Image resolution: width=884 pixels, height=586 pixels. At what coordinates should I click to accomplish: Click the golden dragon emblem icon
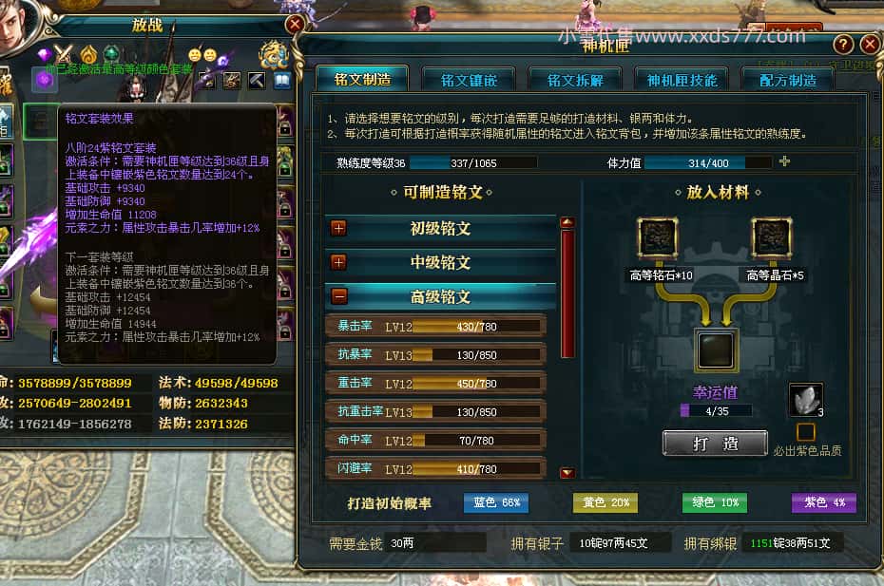274,55
